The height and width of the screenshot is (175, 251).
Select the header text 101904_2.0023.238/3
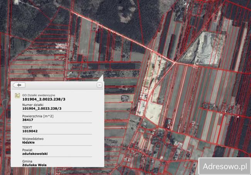(x=44, y=99)
